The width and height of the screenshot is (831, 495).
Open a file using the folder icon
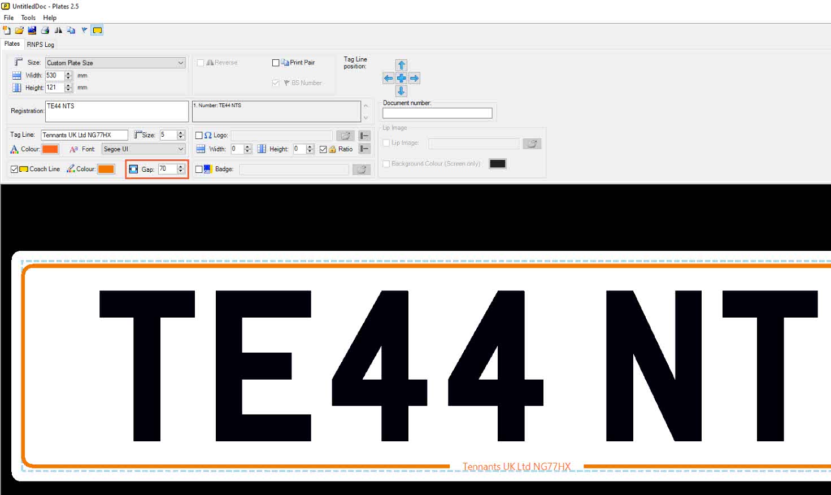[x=19, y=31]
